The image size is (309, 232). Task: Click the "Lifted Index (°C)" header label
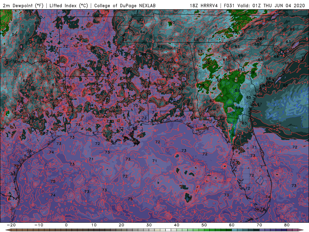69,5
